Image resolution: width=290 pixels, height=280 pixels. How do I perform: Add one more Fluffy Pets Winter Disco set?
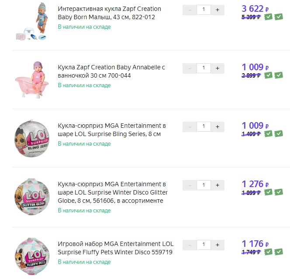click(x=217, y=244)
